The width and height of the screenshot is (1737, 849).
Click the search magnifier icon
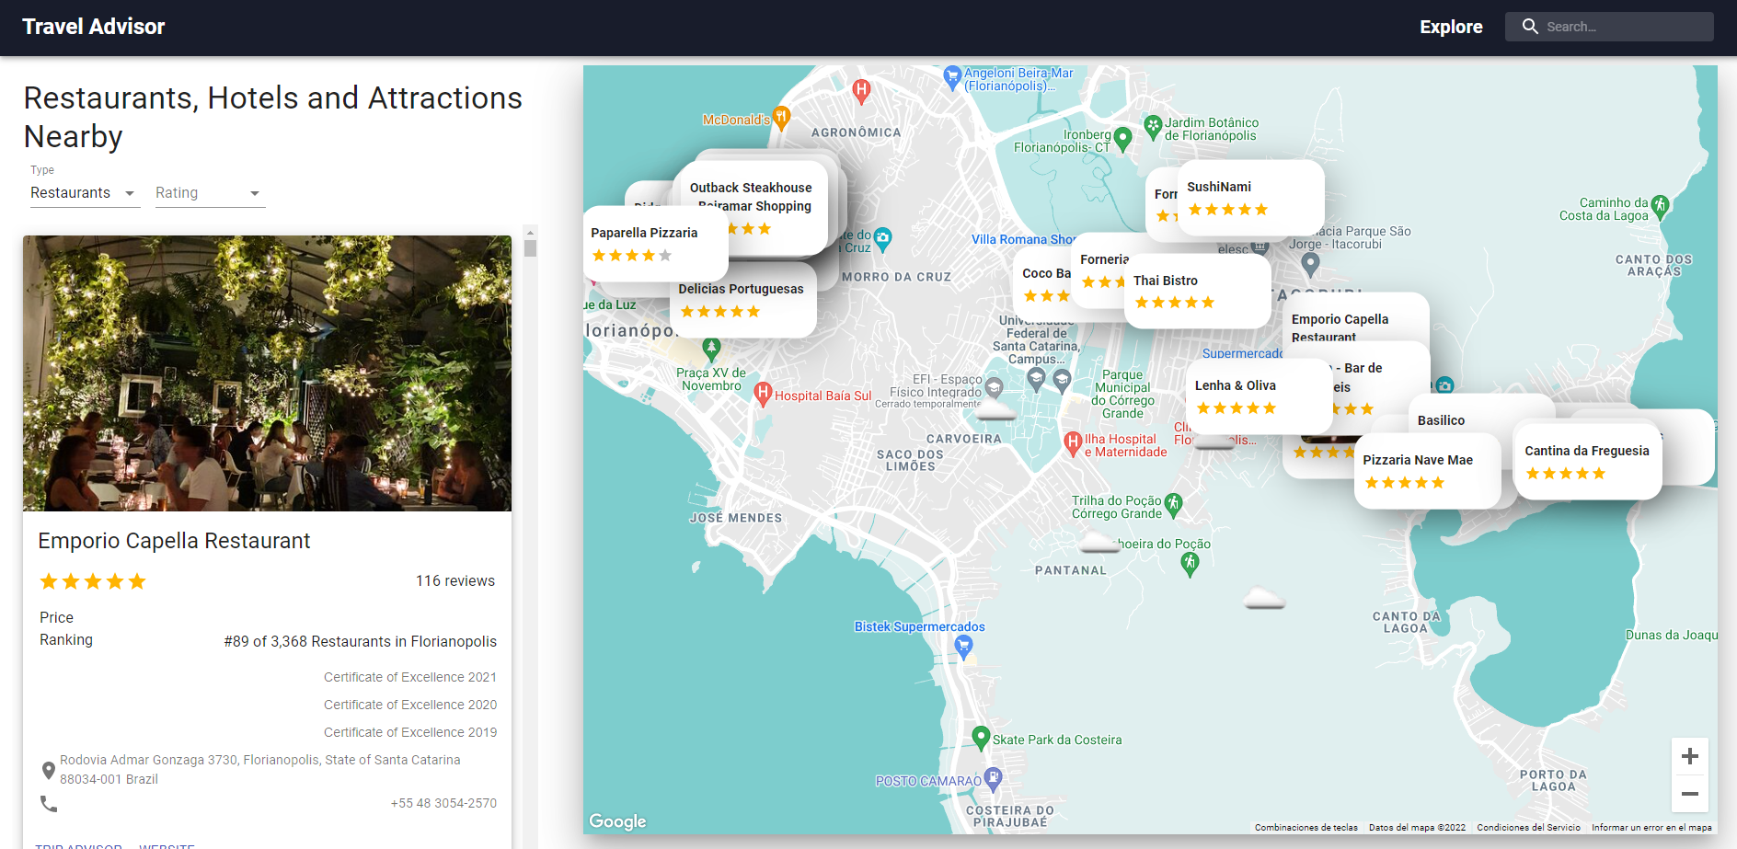[x=1530, y=27]
